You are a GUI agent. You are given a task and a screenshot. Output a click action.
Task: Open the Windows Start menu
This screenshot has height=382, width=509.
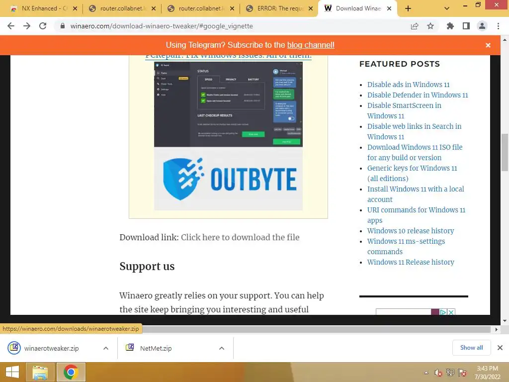(x=12, y=372)
